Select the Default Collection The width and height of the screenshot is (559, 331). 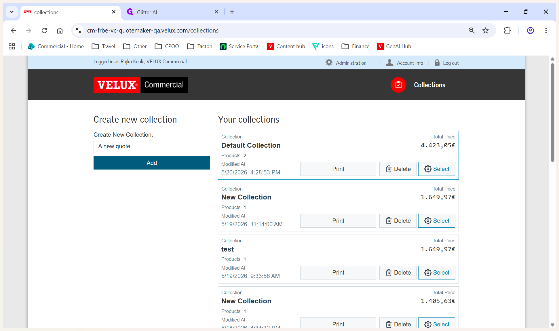[437, 169]
